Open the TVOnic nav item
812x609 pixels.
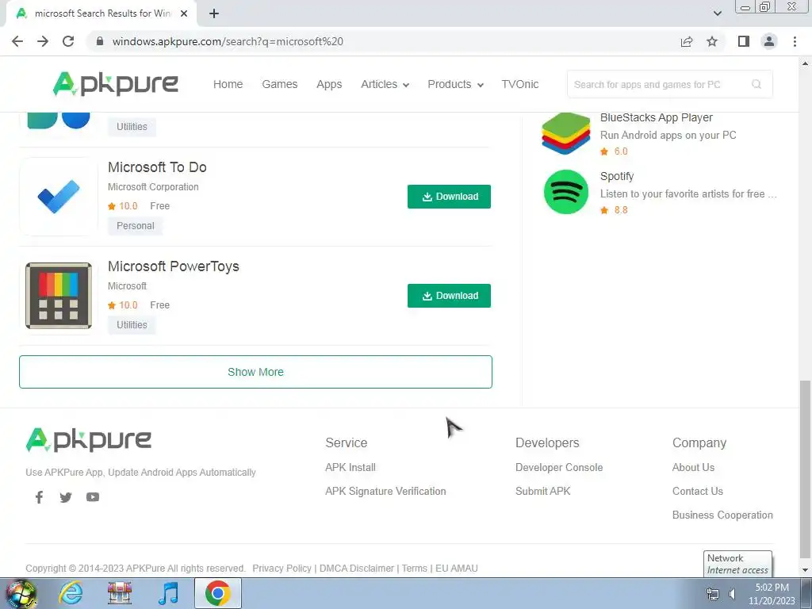[520, 84]
